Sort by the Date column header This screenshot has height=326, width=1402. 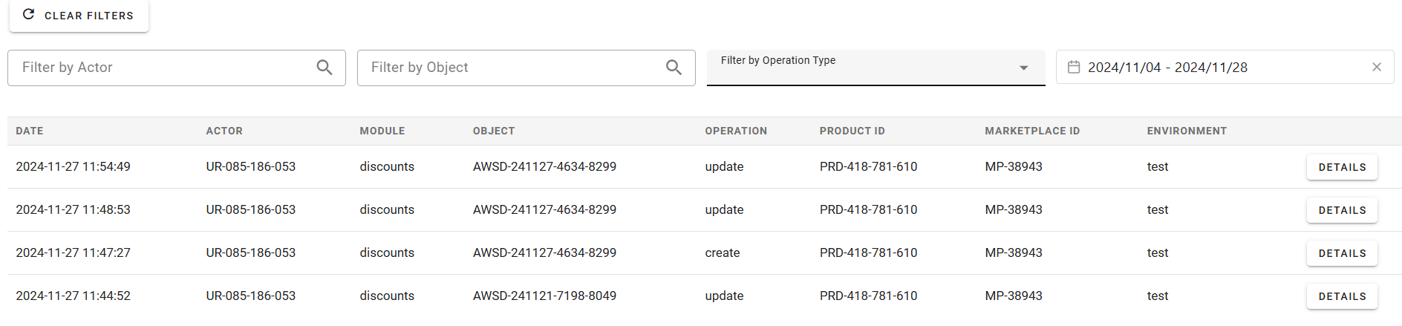pos(30,131)
